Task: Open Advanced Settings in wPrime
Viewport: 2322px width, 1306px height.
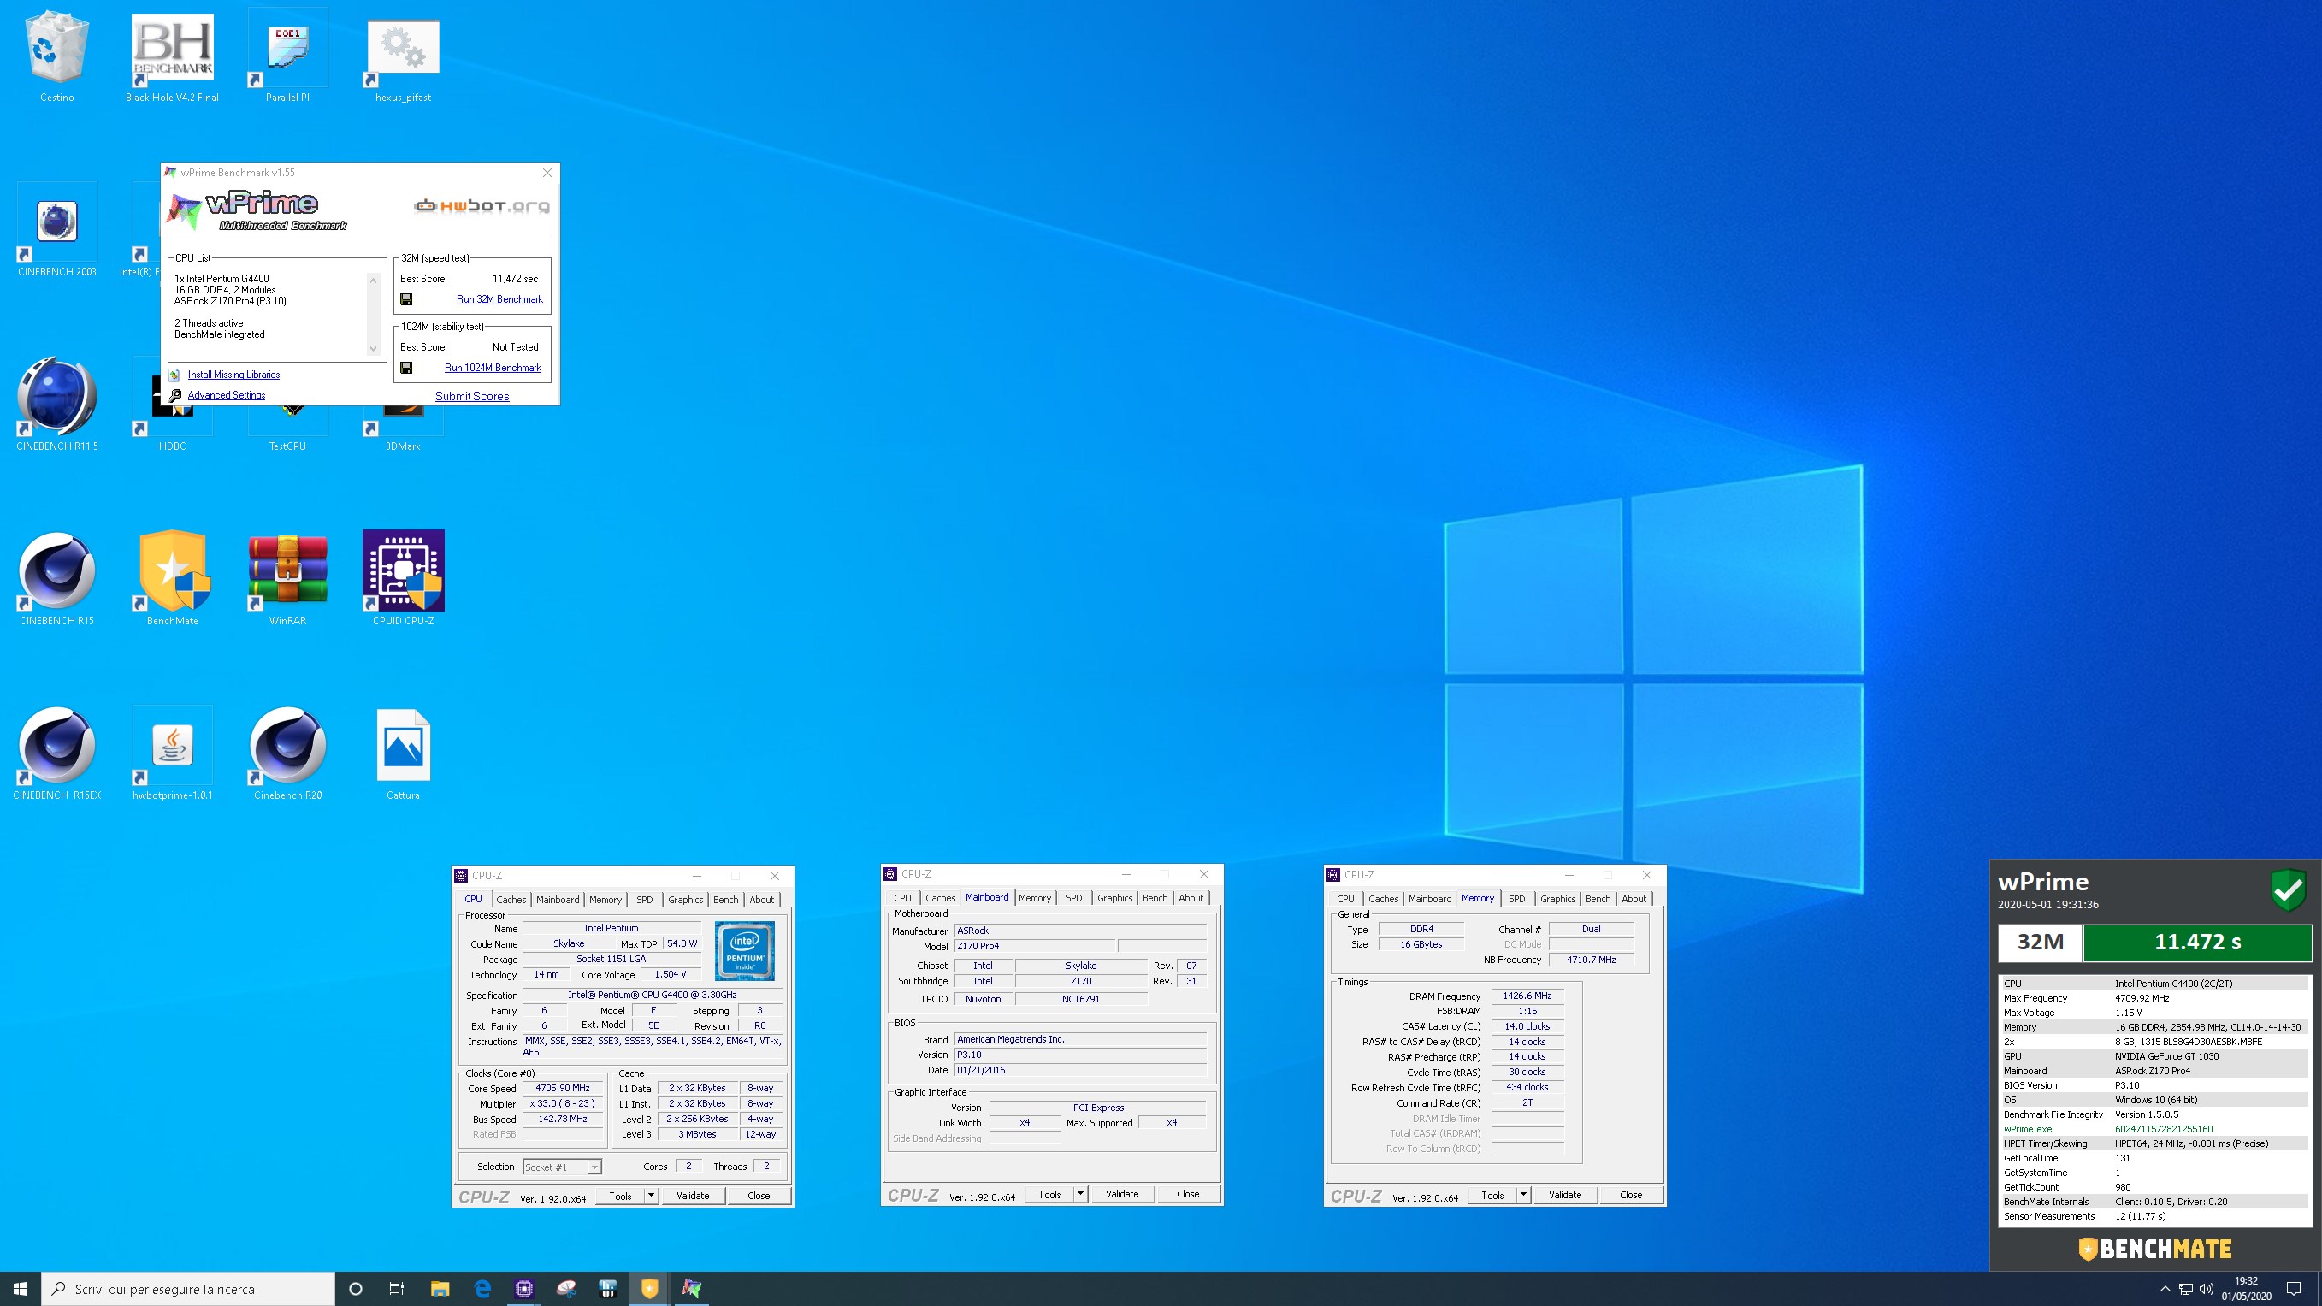Action: pos(227,396)
